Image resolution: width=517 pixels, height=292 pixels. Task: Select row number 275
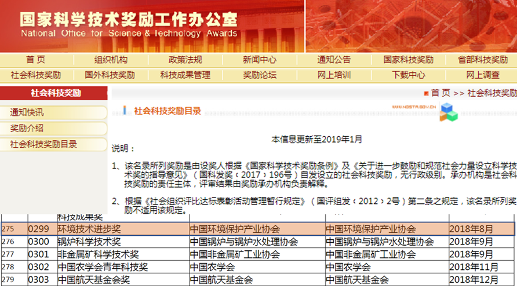[14, 229]
